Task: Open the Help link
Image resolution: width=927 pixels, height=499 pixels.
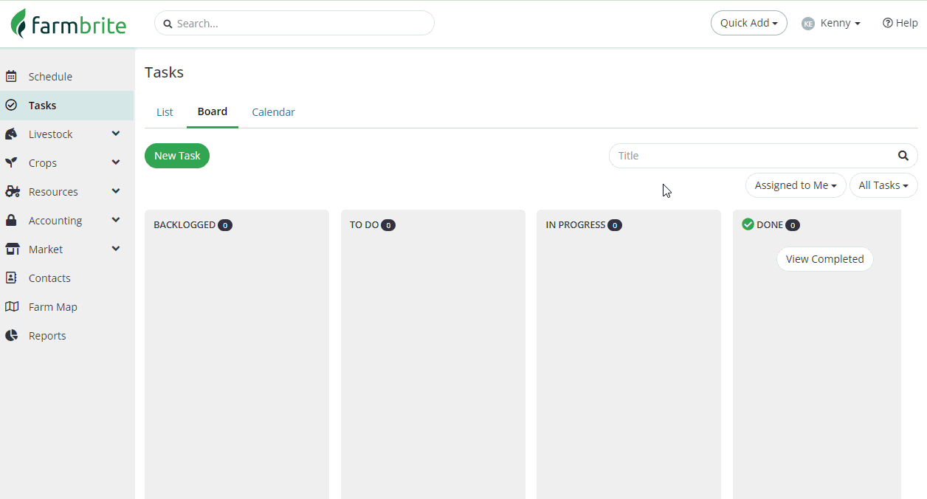Action: pos(900,23)
